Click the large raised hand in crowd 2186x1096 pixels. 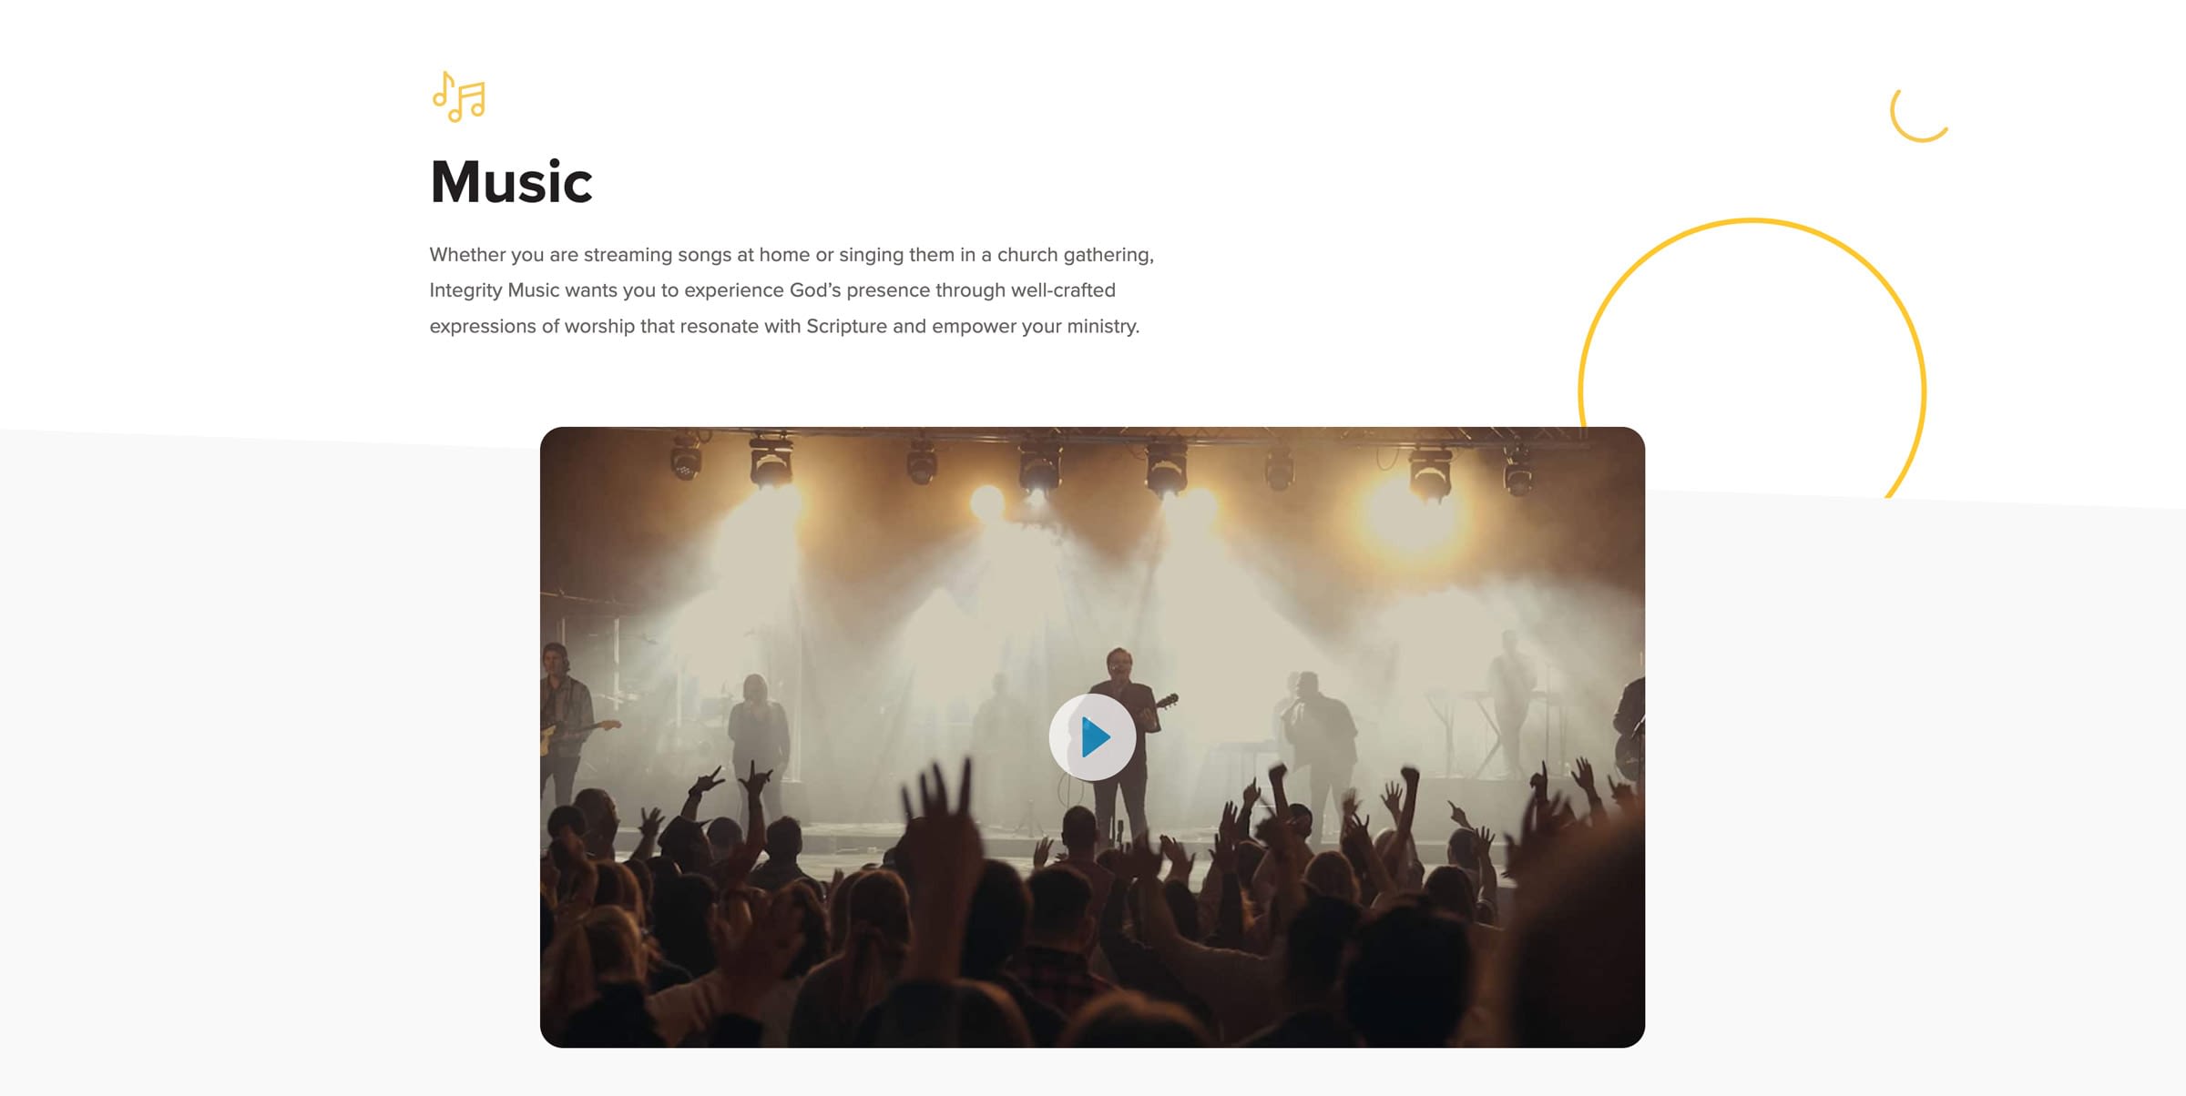(x=943, y=819)
